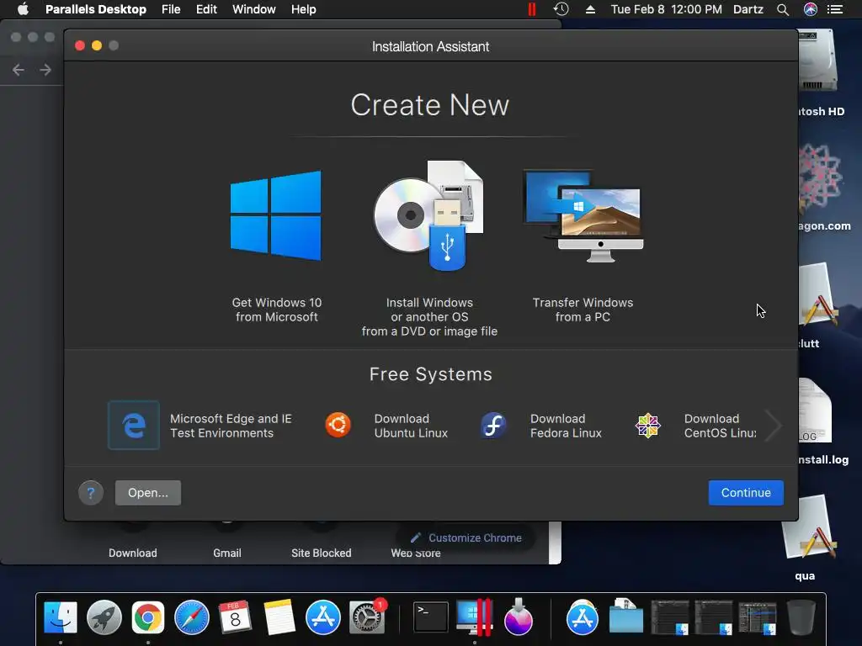This screenshot has width=862, height=646.
Task: Click Parallels icon in menu bar
Action: tap(532, 9)
